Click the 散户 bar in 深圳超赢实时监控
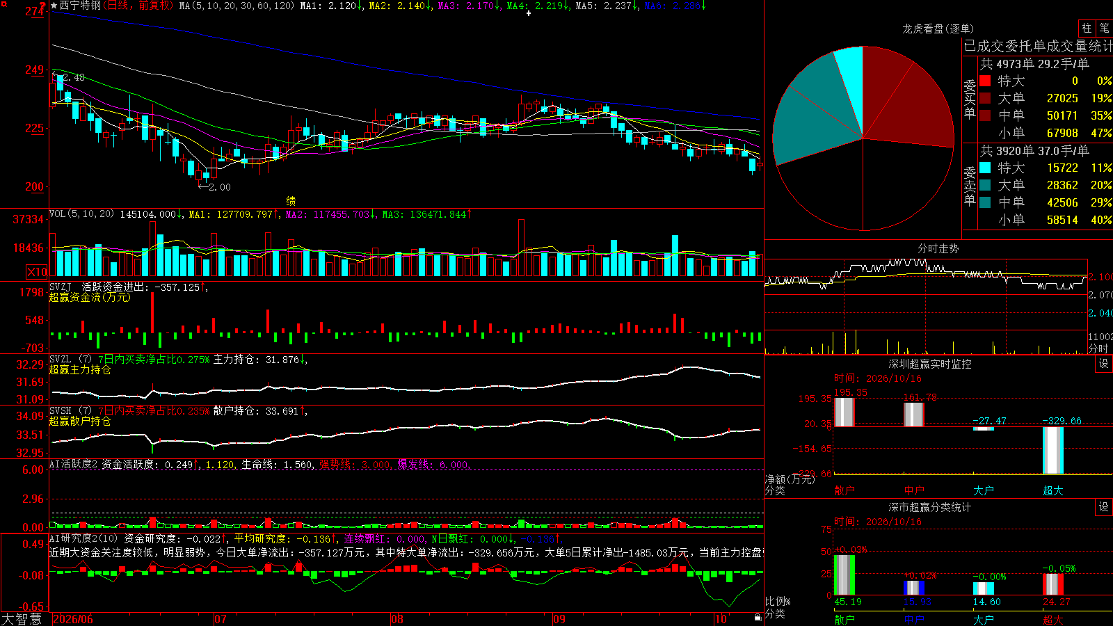Viewport: 1113px width, 626px height. point(844,412)
